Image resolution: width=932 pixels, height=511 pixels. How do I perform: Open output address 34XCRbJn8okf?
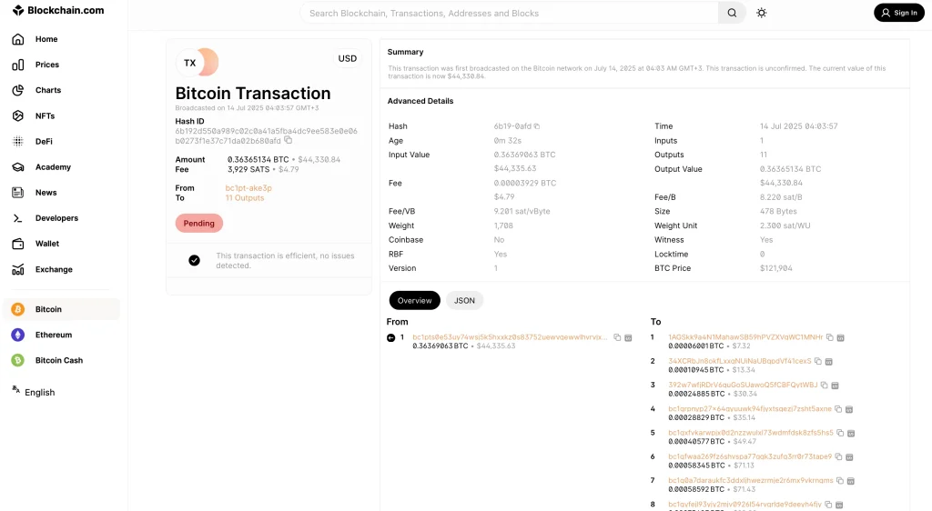pos(739,361)
